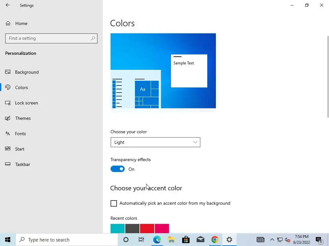Image resolution: width=329 pixels, height=246 pixels.
Task: Click the Settings gear on taskbar
Action: (x=229, y=240)
